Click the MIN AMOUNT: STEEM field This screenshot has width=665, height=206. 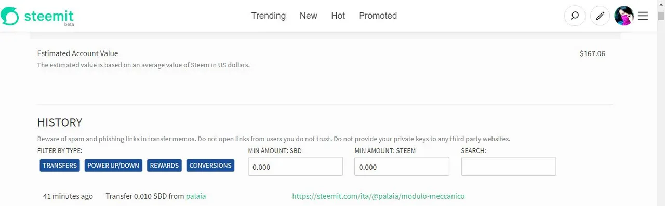tap(402, 167)
